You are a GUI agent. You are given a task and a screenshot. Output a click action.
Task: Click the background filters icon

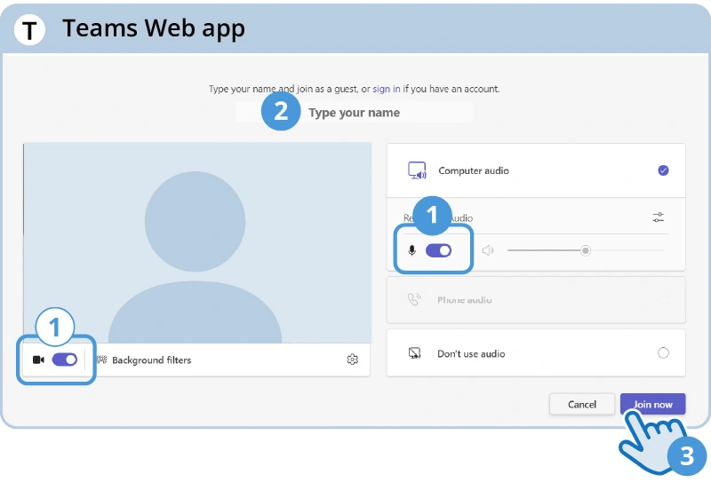(x=102, y=360)
